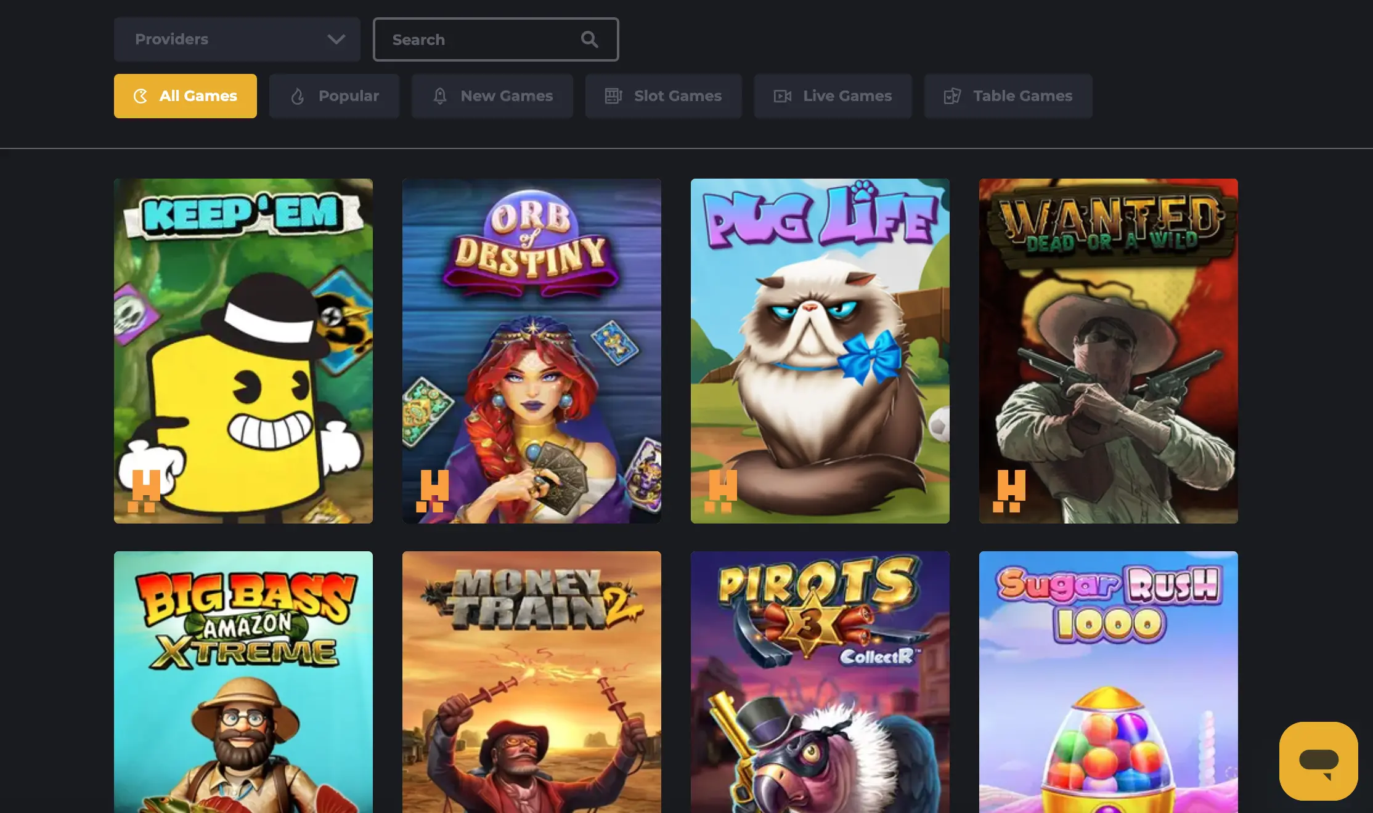Play Sugar Rush 1000 game
This screenshot has width=1373, height=813.
(1109, 682)
